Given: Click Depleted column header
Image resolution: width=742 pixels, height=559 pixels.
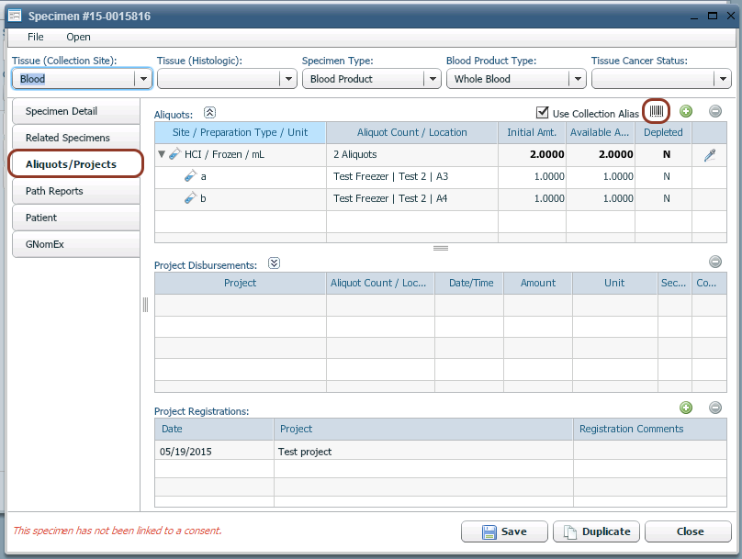Looking at the screenshot, I should tap(663, 132).
